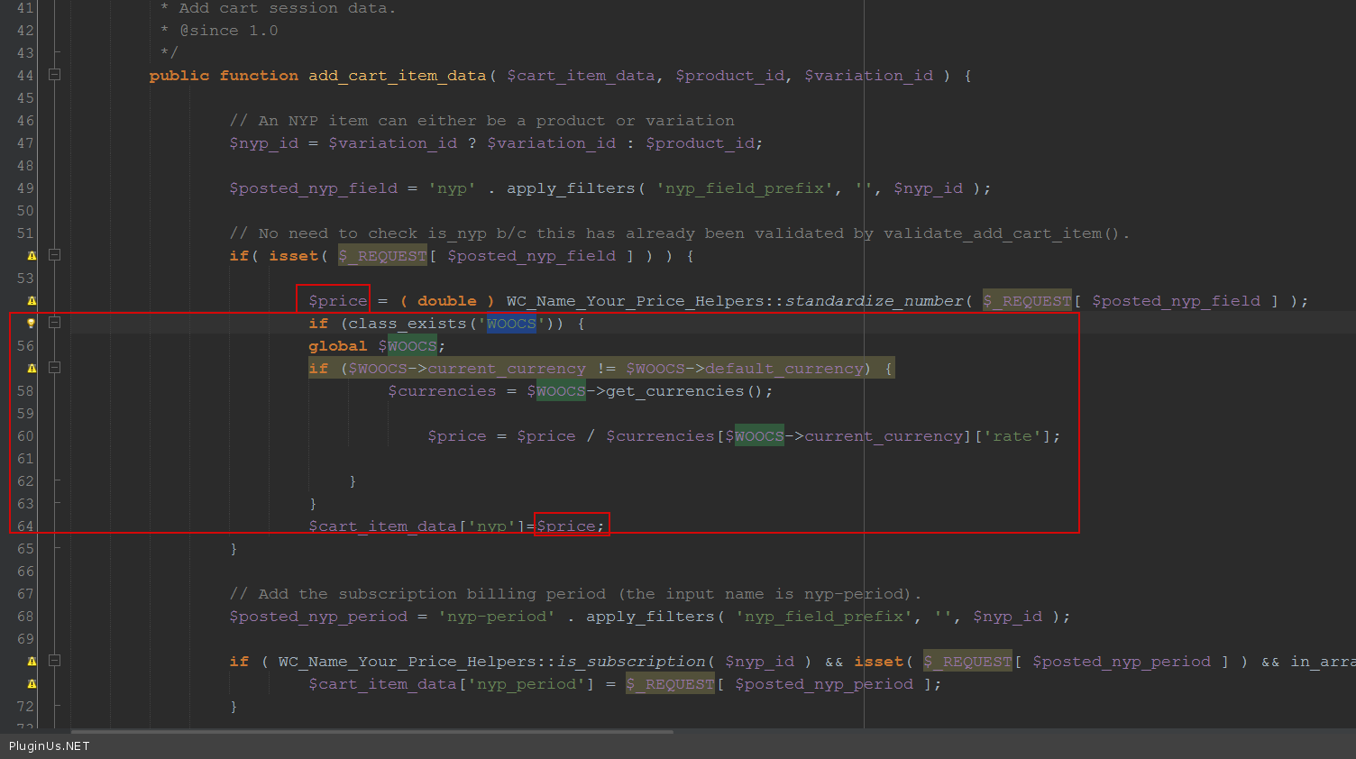Click warning icon on the nyp_period assignment line

tap(32, 683)
